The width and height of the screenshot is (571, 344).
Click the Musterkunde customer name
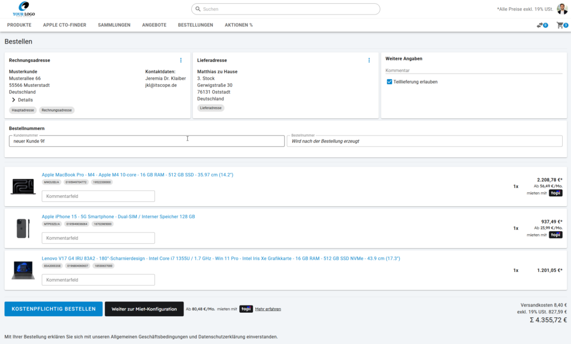tap(23, 72)
